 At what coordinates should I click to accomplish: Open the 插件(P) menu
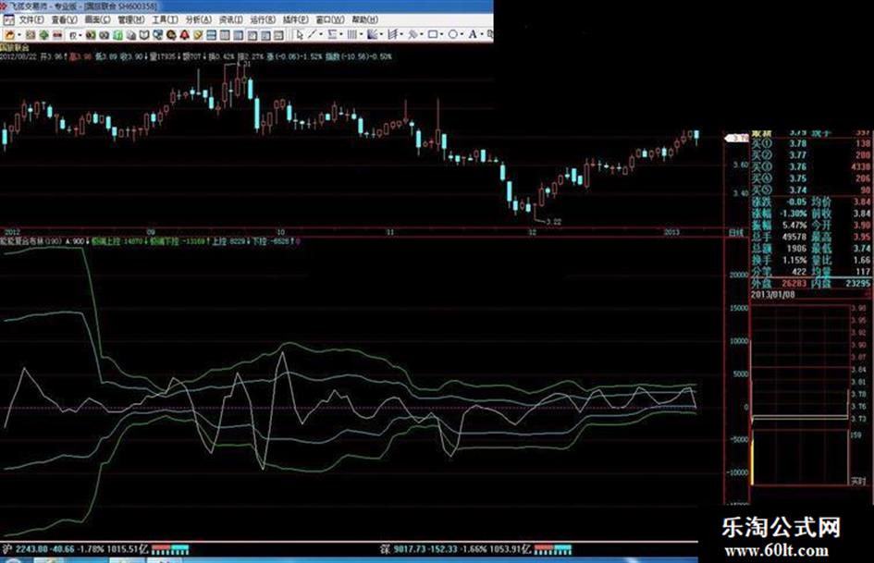click(x=295, y=20)
